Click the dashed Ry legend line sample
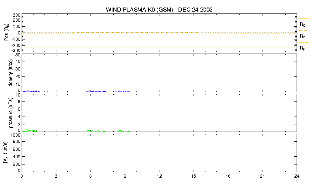The image size is (311, 188). pyautogui.click(x=304, y=31)
